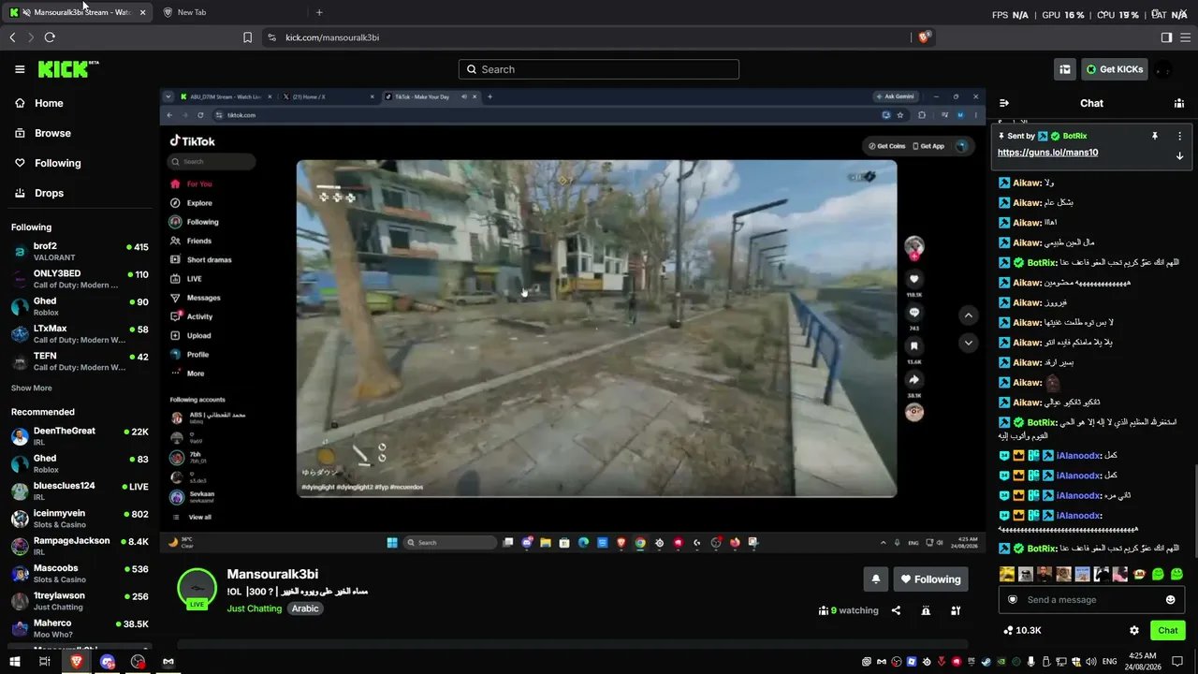Toggle the Following heart button
The height and width of the screenshot is (674, 1198).
tap(930, 579)
